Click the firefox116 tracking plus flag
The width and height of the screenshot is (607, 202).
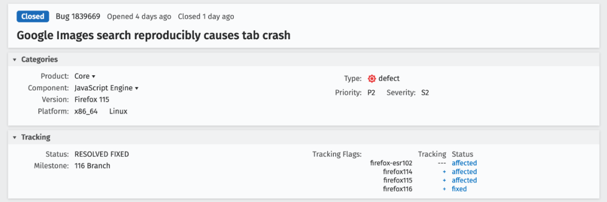(445, 189)
